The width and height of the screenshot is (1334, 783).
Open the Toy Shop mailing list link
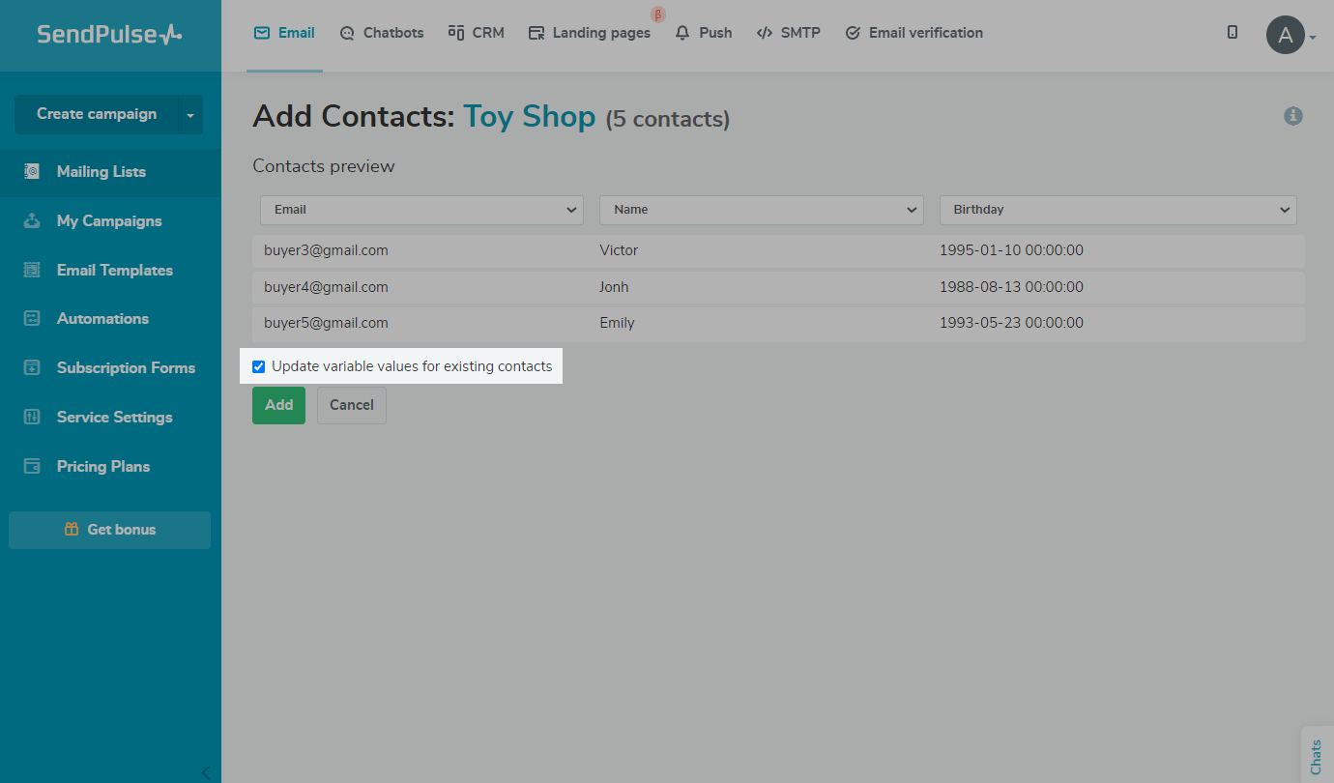[x=529, y=117]
